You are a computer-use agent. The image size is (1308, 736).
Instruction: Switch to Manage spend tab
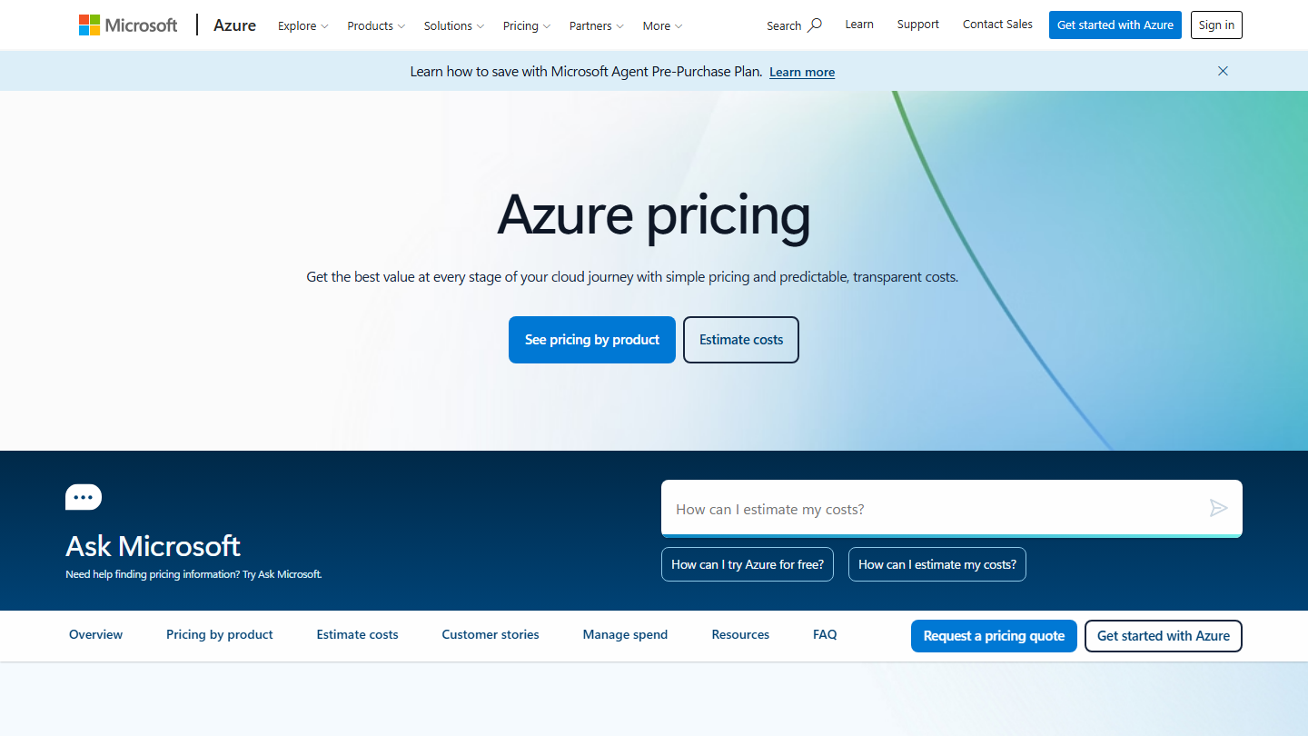coord(625,635)
